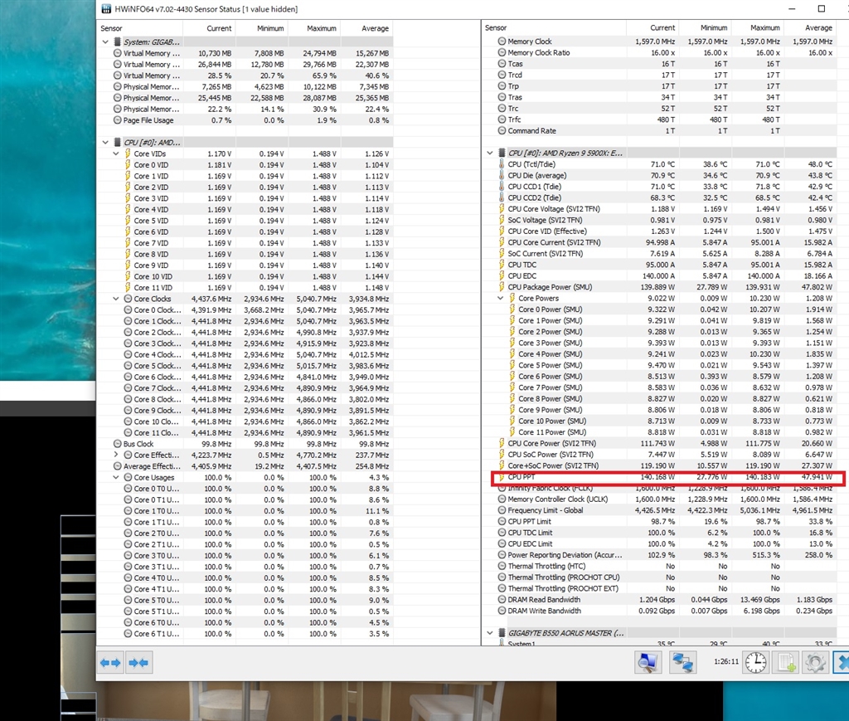Collapse the System: GIGAB... sensor group

pyautogui.click(x=105, y=41)
